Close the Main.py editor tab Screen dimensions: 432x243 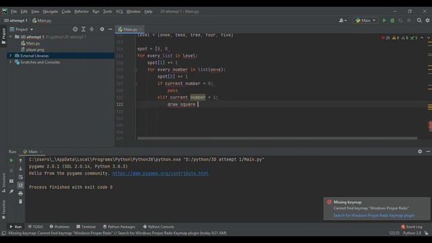point(141,29)
